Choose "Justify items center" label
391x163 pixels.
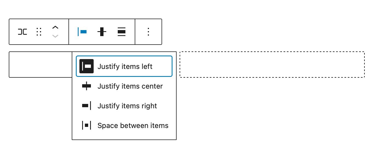[130, 86]
